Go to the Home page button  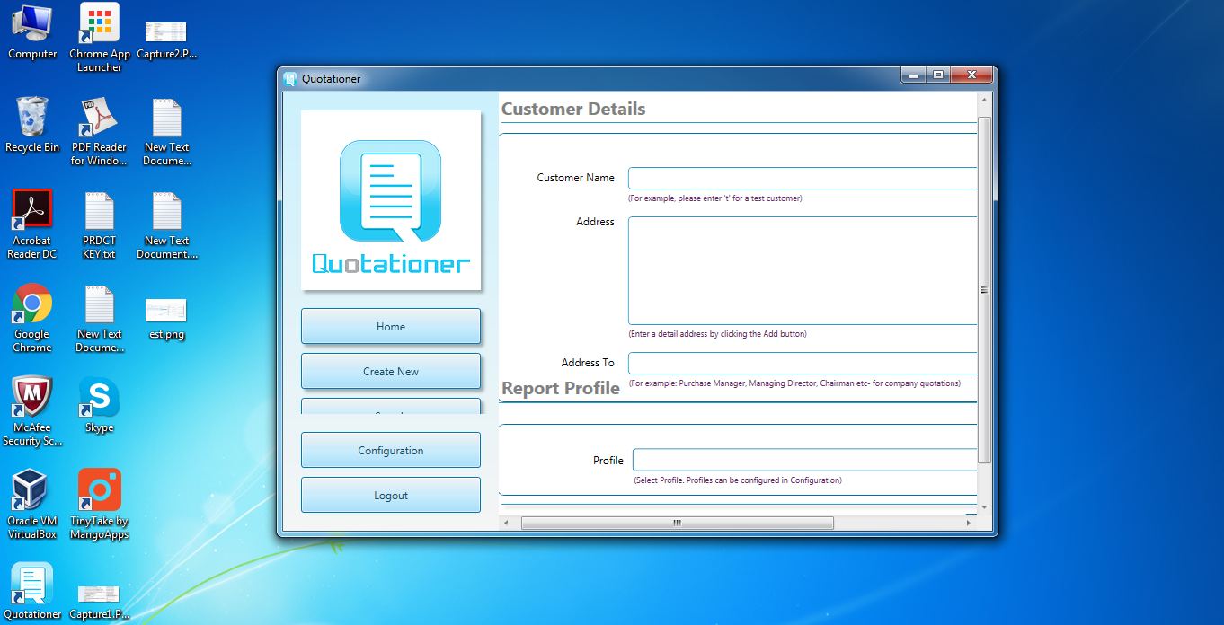point(391,326)
